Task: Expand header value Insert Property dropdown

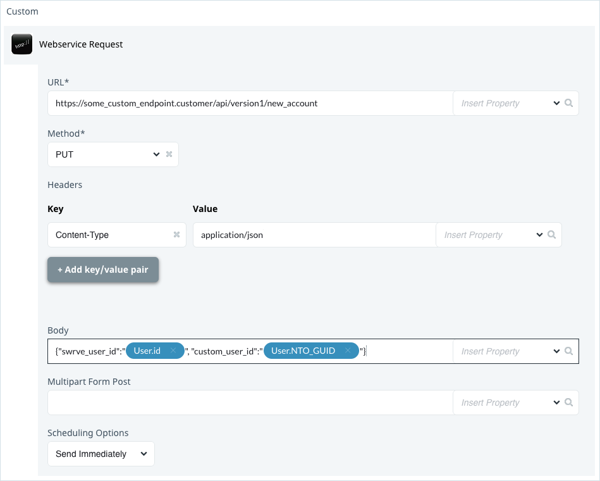Action: point(539,234)
